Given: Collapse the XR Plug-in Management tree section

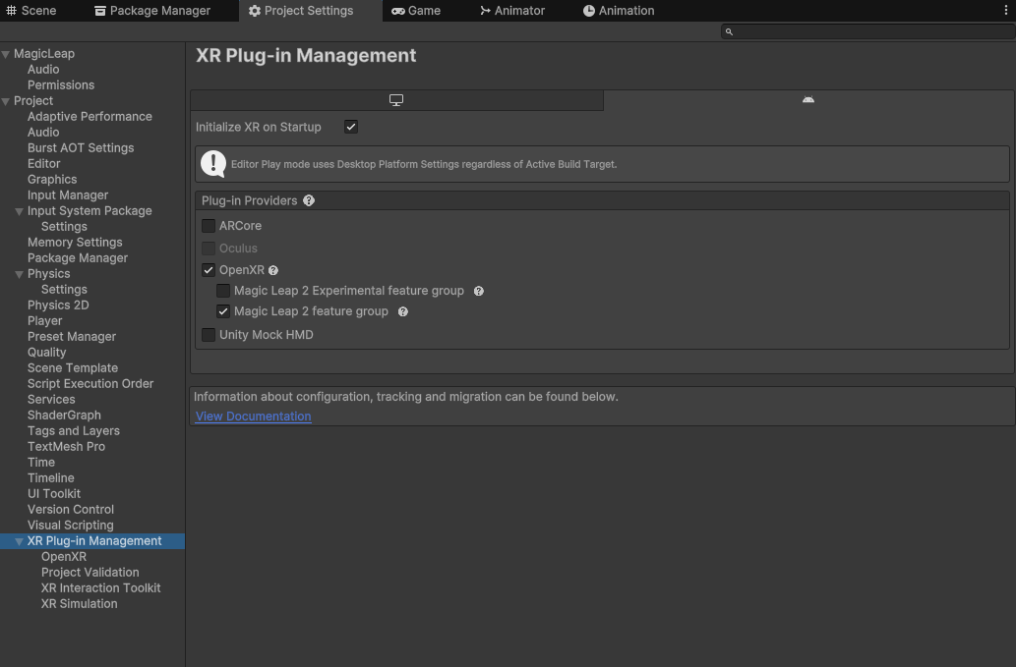Looking at the screenshot, I should (x=19, y=540).
